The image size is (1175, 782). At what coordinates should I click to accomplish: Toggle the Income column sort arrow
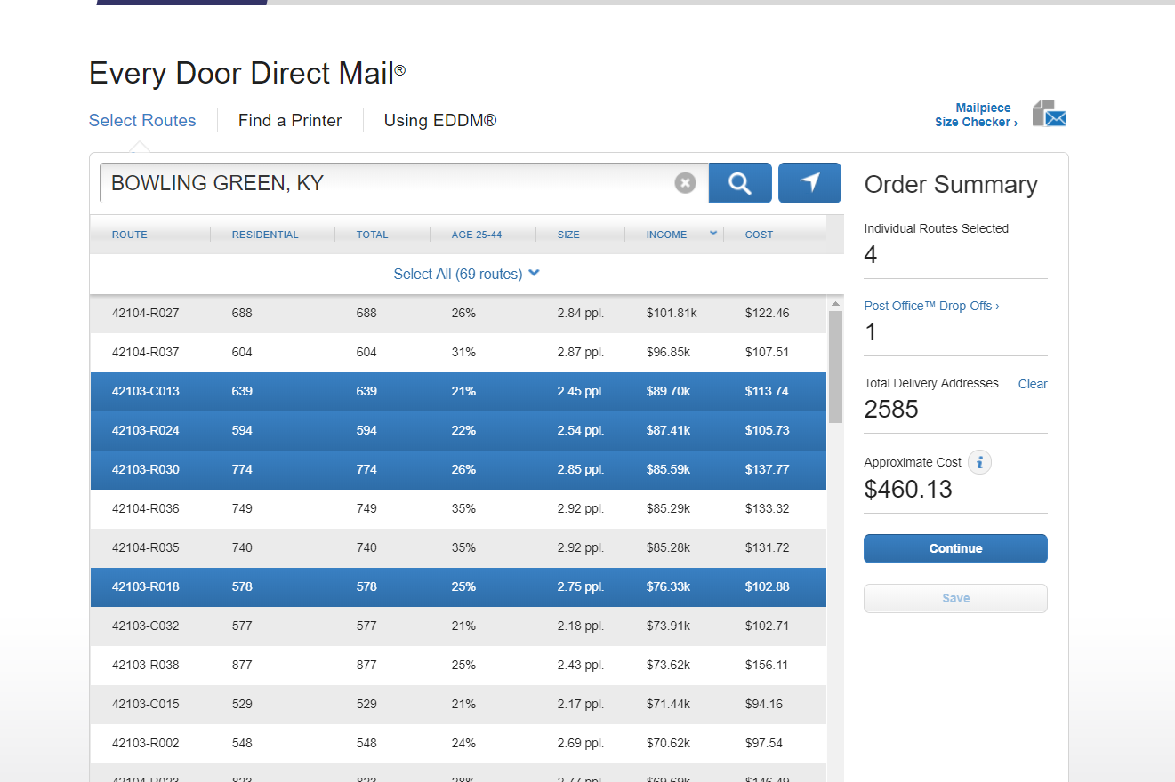(x=712, y=234)
